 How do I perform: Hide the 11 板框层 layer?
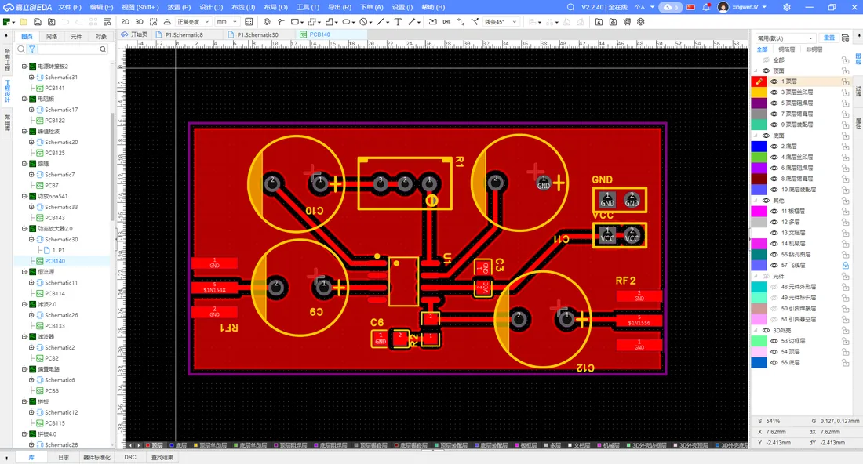coord(774,211)
